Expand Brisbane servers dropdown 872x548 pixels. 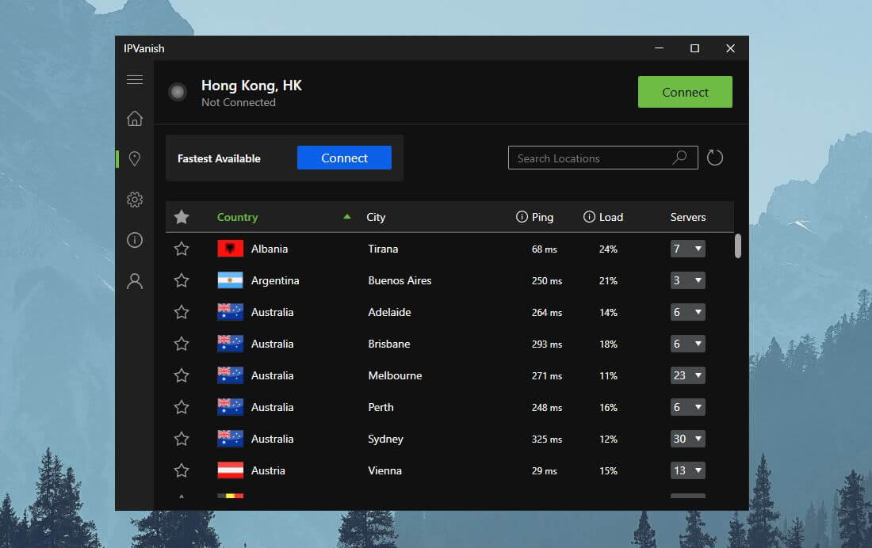click(x=688, y=344)
